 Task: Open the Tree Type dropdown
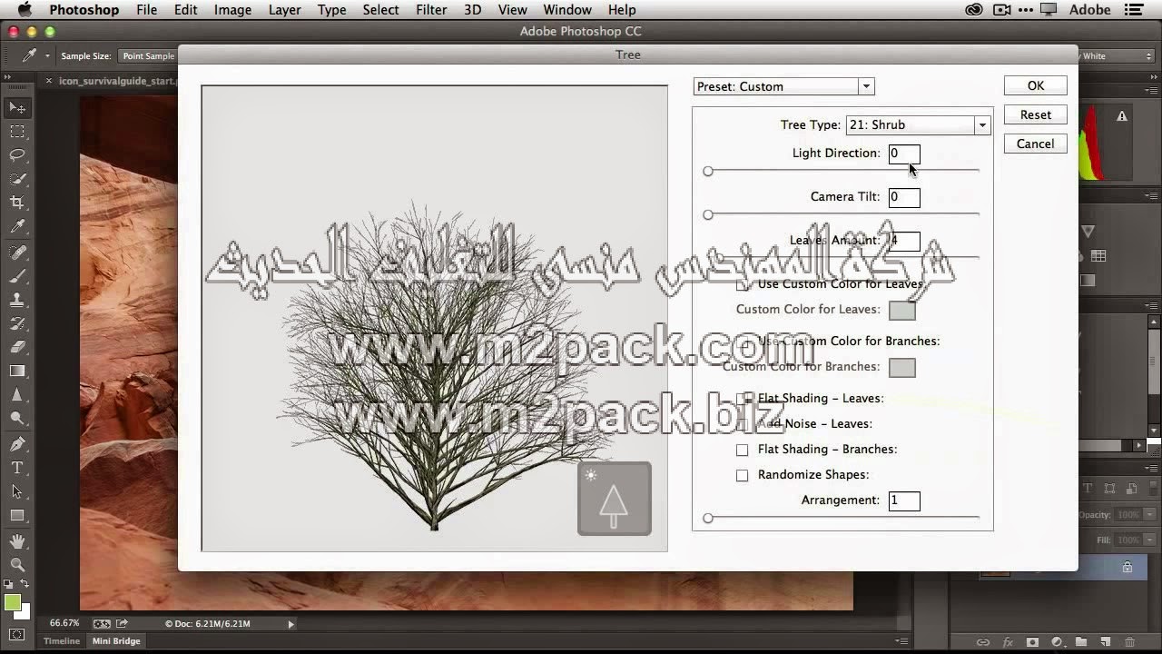918,124
